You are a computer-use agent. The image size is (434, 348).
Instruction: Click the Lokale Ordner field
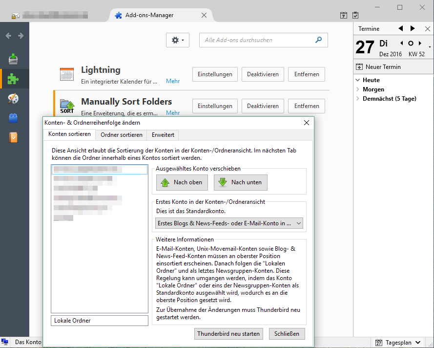(x=100, y=321)
